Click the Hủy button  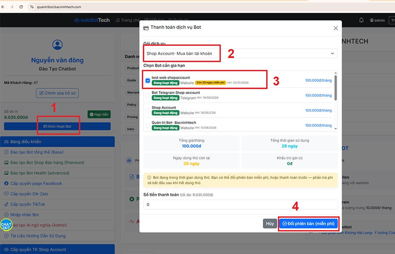click(x=270, y=224)
